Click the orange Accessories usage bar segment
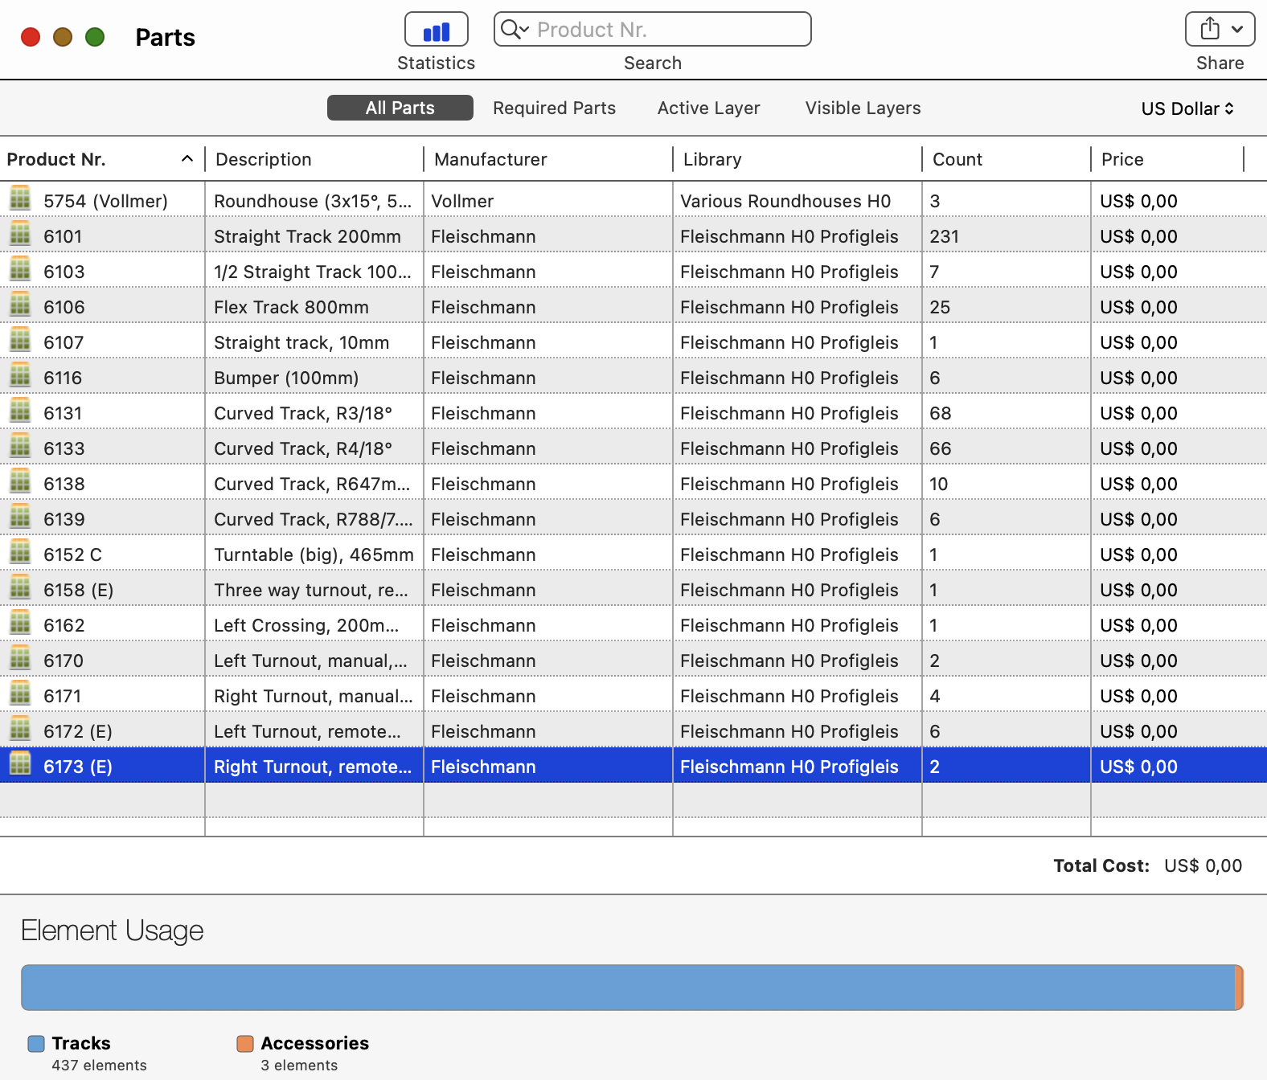The width and height of the screenshot is (1267, 1080). (x=1240, y=988)
